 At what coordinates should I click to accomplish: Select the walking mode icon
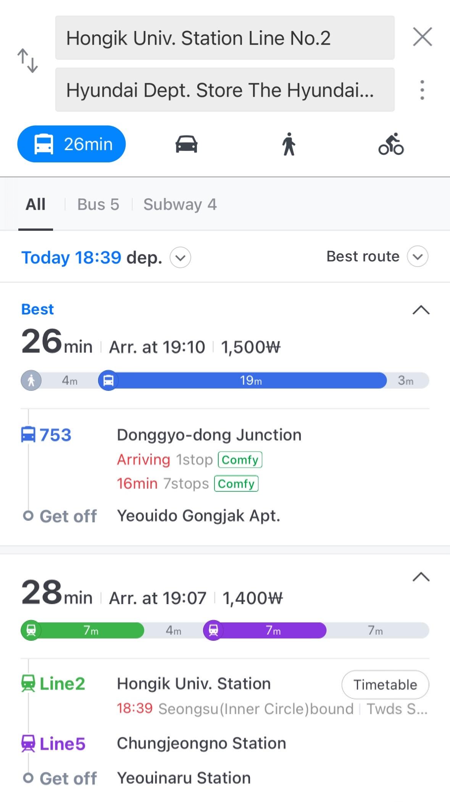point(289,144)
